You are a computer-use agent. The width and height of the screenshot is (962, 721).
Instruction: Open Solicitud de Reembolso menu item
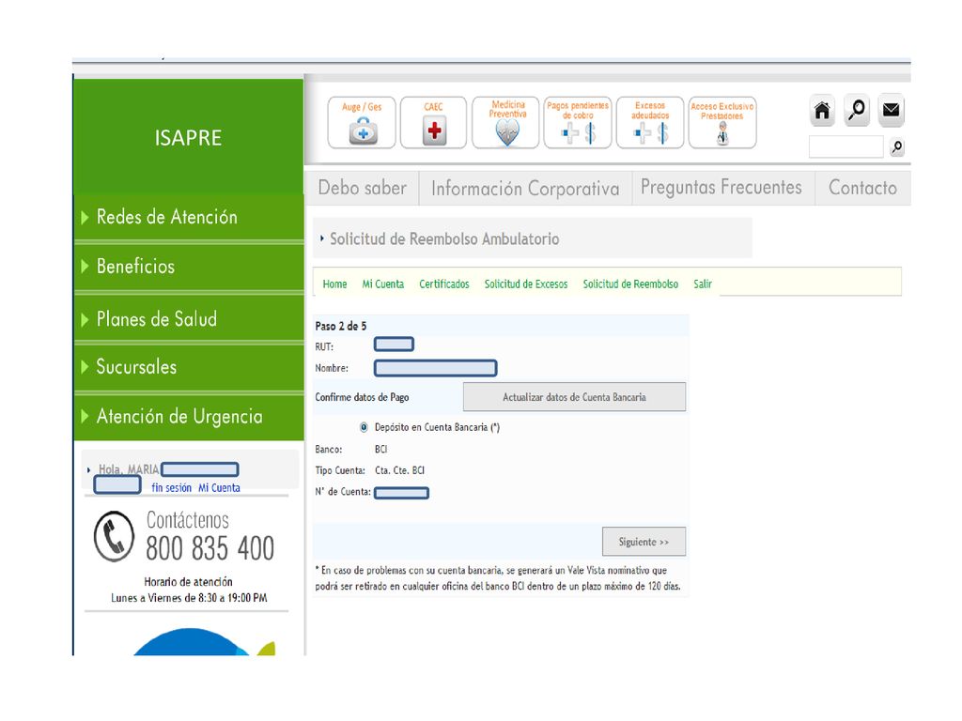630,284
